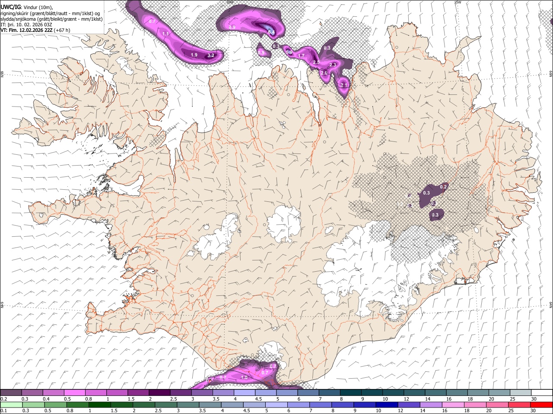
Task: Click the navy blue 10–12 rain legend swatch
Action: pos(386,405)
